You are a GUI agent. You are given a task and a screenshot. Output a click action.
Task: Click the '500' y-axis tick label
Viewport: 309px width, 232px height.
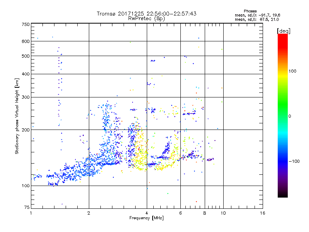coord(25,56)
